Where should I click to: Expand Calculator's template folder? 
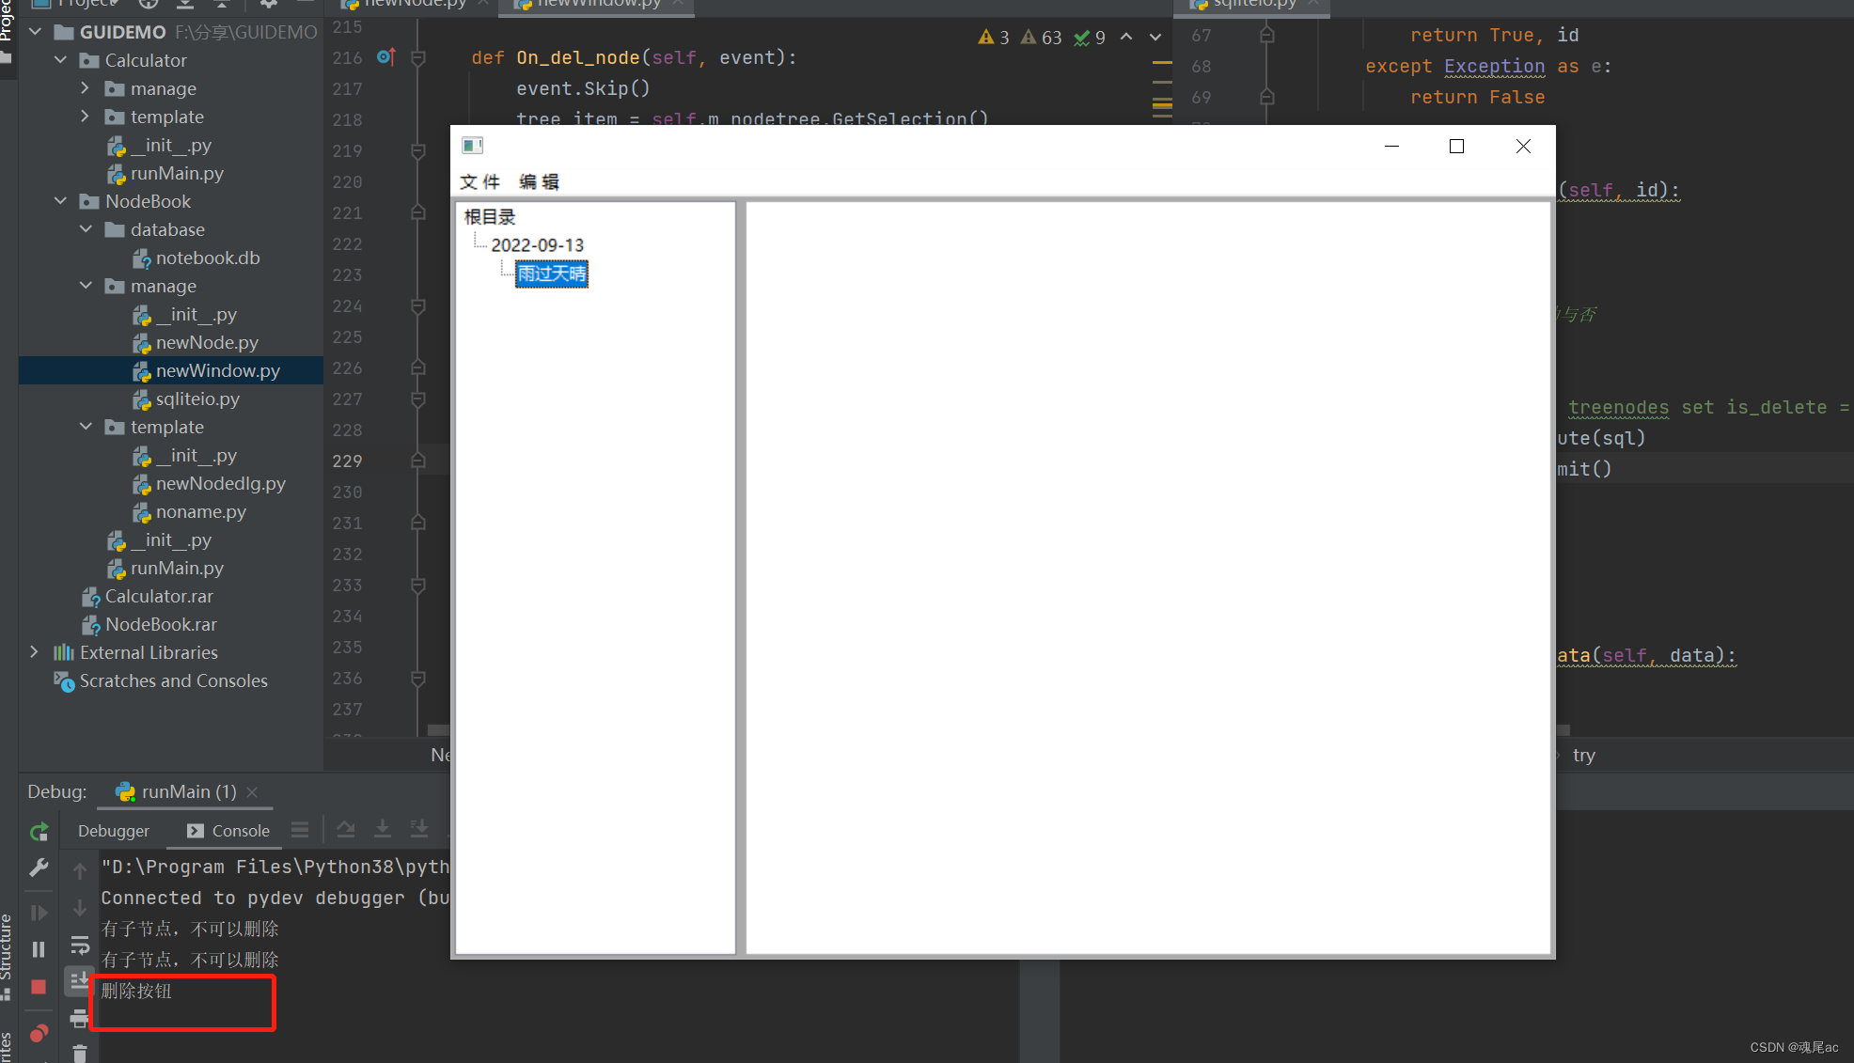pyautogui.click(x=86, y=117)
